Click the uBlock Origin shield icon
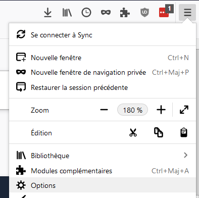This screenshot has height=198, width=199. pyautogui.click(x=144, y=13)
